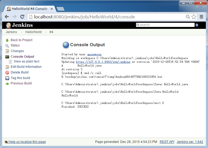Click the magnifier Status icon
This screenshot has height=148, width=208.
pyautogui.click(x=7, y=46)
